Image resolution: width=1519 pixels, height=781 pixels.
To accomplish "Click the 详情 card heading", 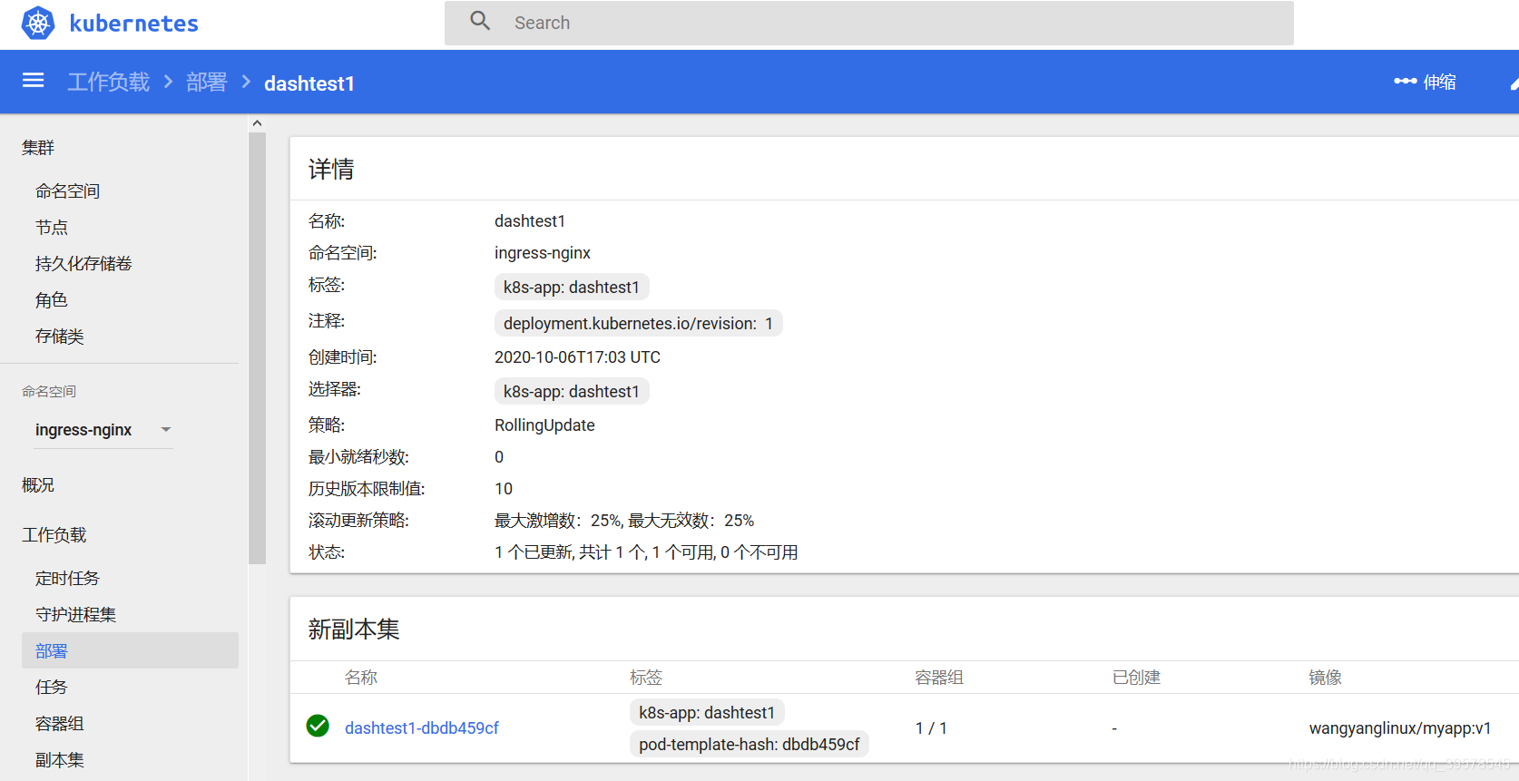I will tap(331, 169).
